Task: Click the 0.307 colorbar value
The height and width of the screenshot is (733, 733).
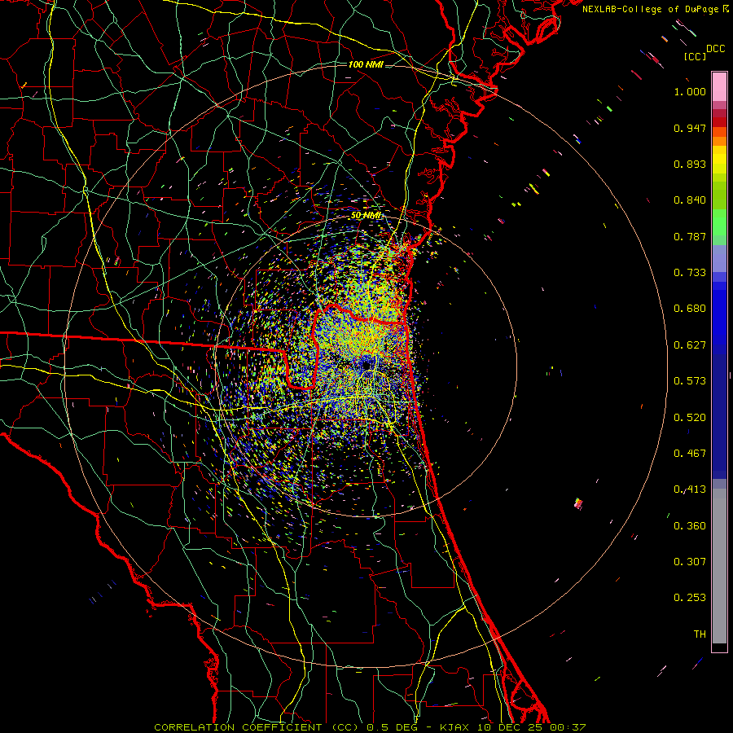Action: (x=690, y=562)
